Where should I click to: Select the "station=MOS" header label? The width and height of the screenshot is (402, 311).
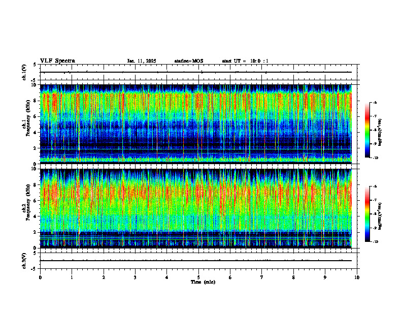click(x=189, y=61)
